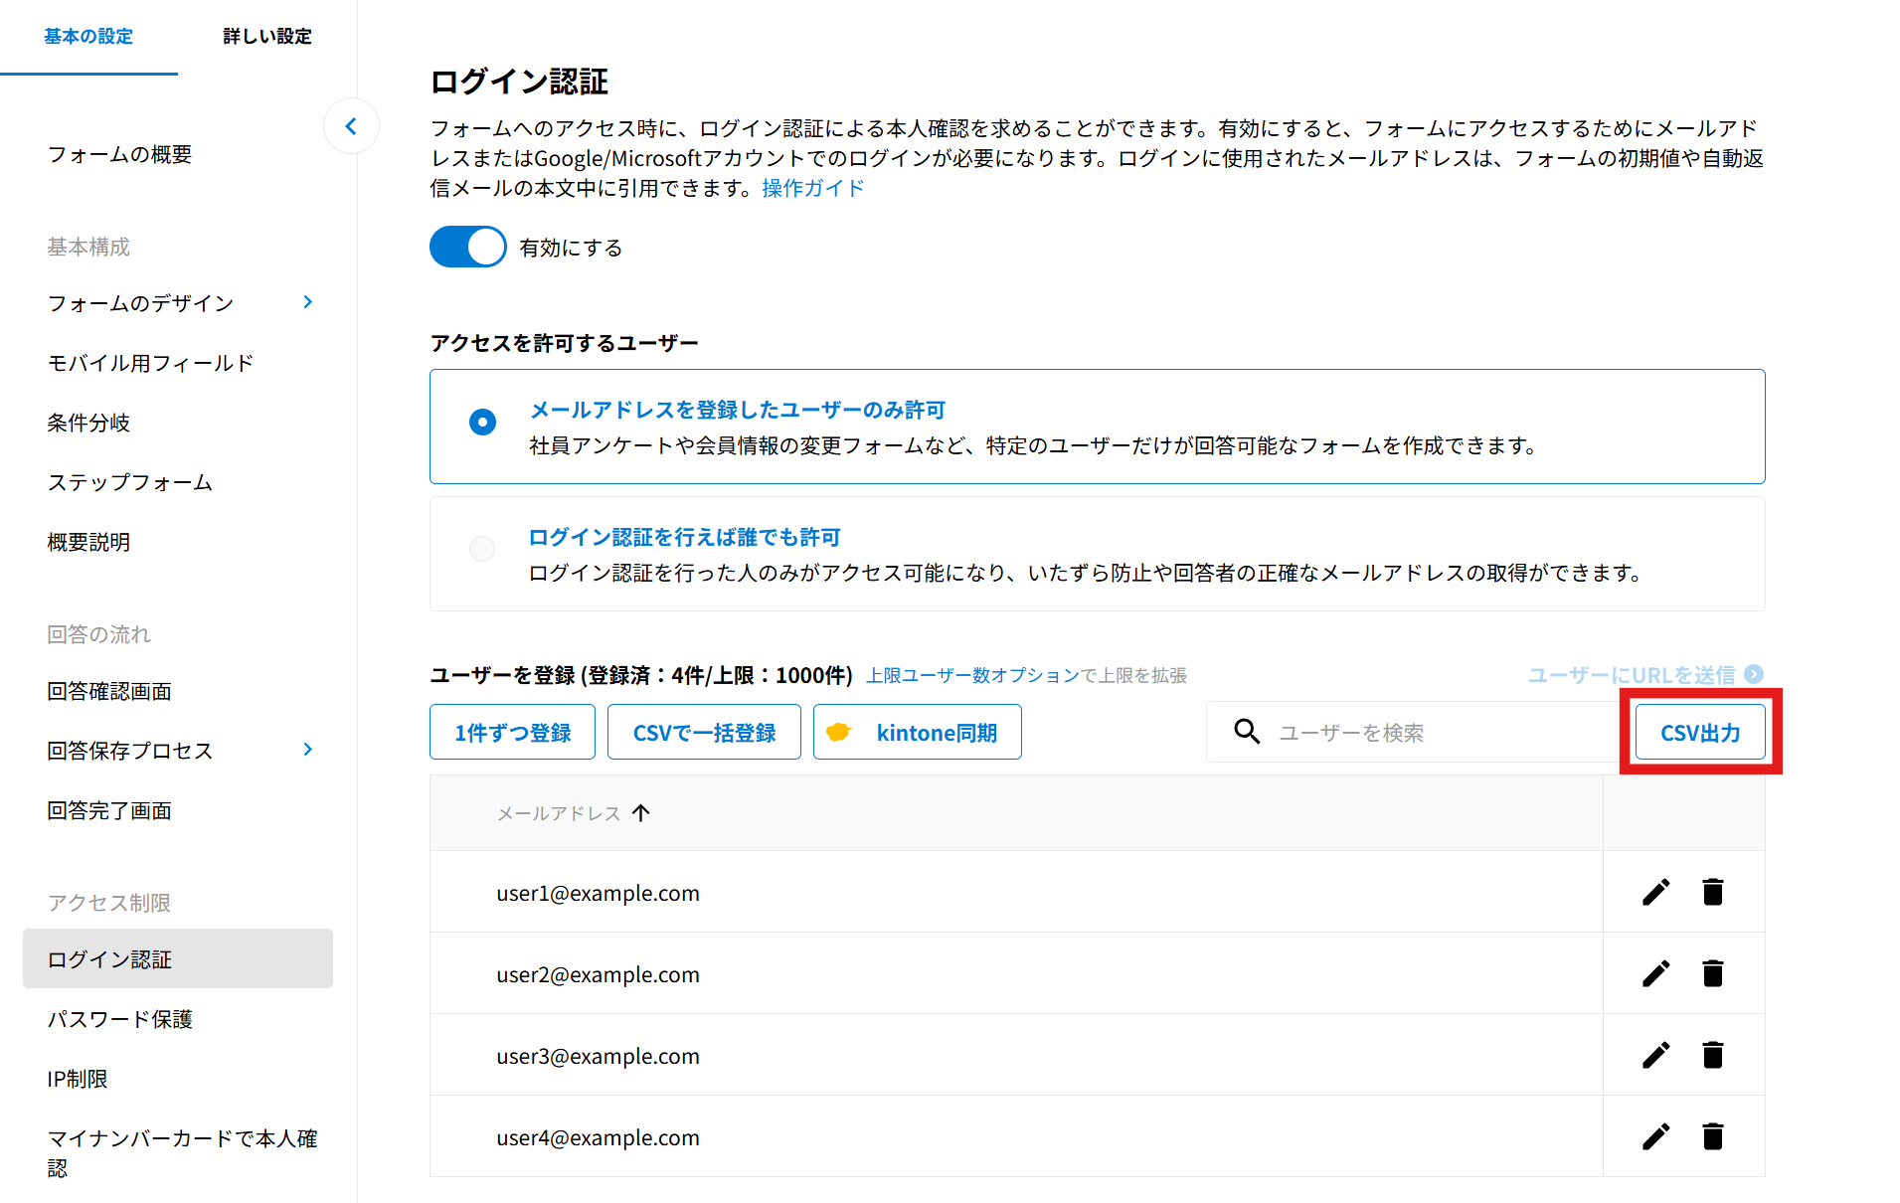Click the CSV出力 button
This screenshot has width=1900, height=1203.
(x=1700, y=733)
